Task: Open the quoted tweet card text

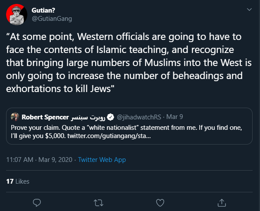Action: pos(126,132)
